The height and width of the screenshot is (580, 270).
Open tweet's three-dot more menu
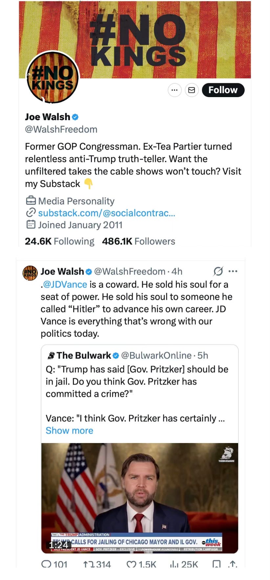233,271
